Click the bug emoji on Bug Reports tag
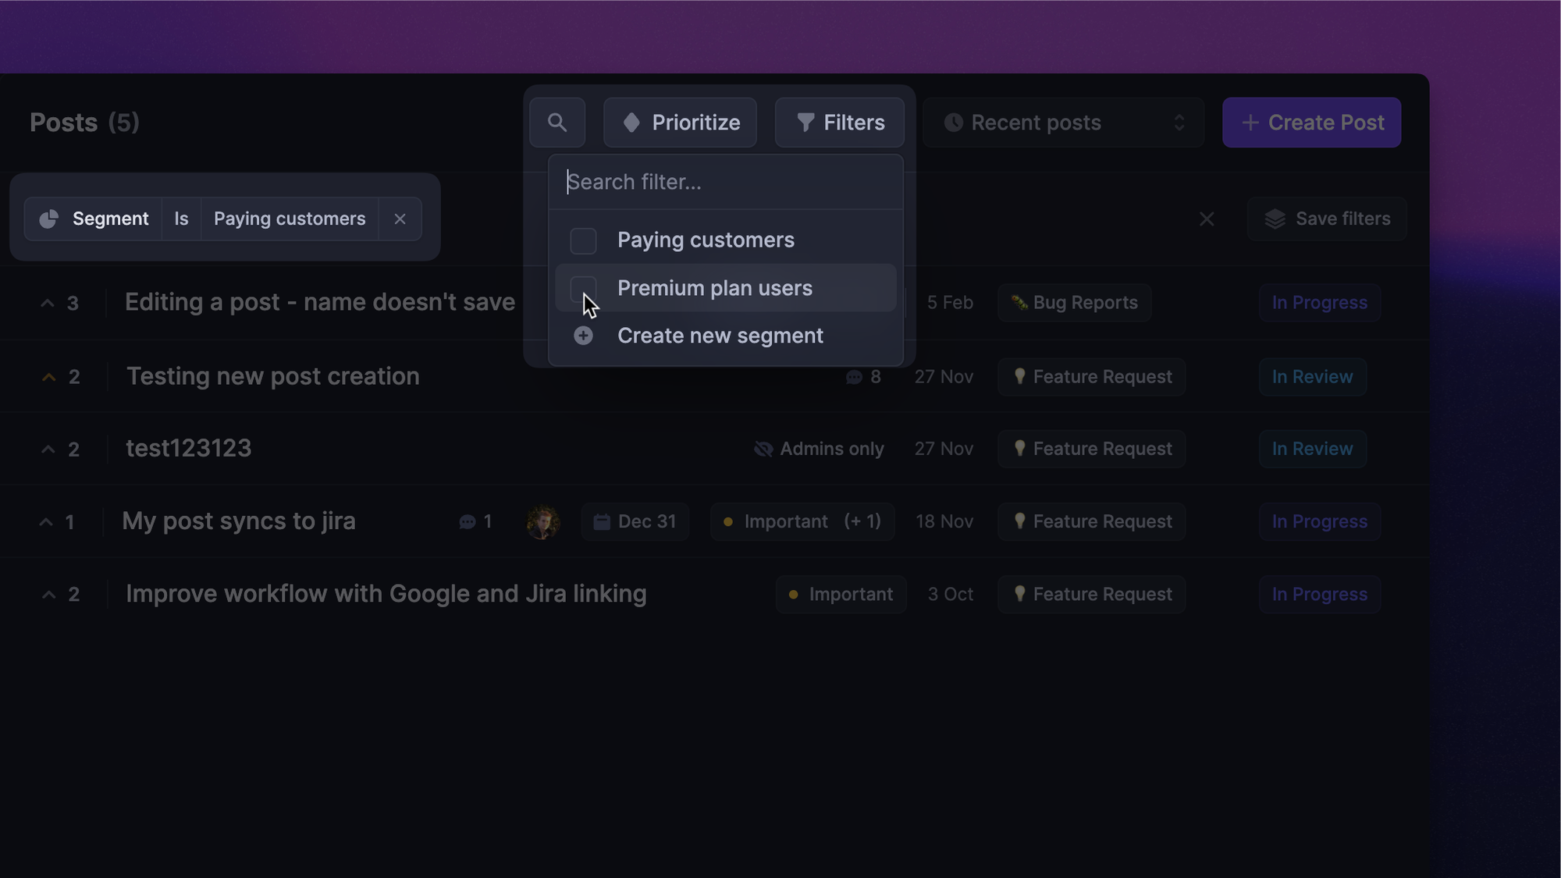 pyautogui.click(x=1019, y=303)
